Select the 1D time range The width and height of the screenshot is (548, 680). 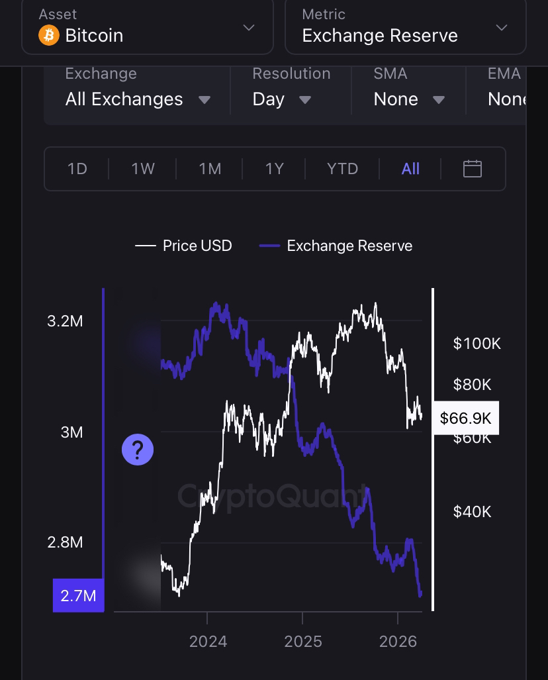77,169
